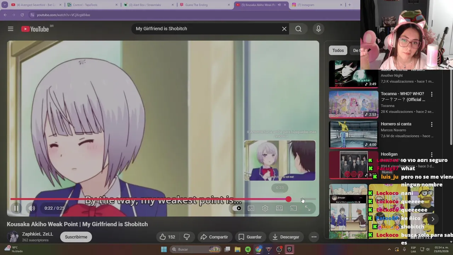Start voice search with the microphone
The width and height of the screenshot is (453, 255).
coord(318,29)
